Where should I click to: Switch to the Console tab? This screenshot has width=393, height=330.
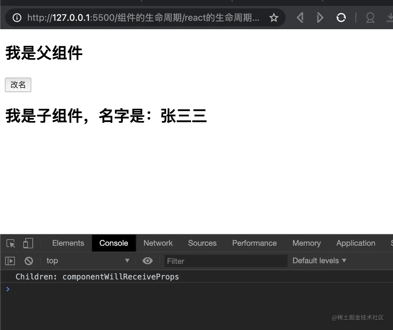click(114, 243)
